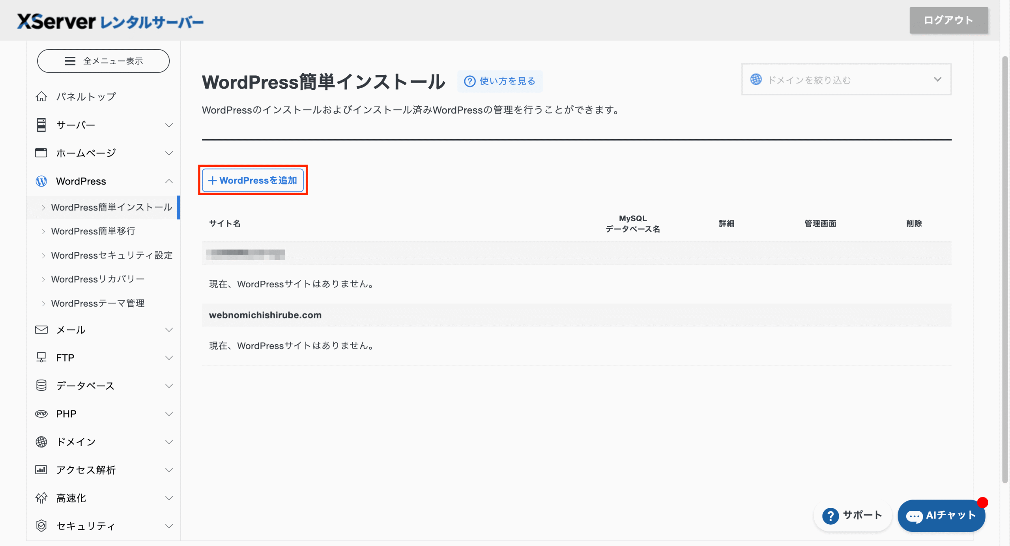This screenshot has width=1010, height=546.
Task: Open the サポート button
Action: [x=852, y=516]
